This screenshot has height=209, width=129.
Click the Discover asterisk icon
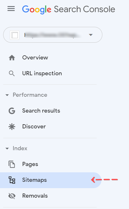[x=12, y=126]
